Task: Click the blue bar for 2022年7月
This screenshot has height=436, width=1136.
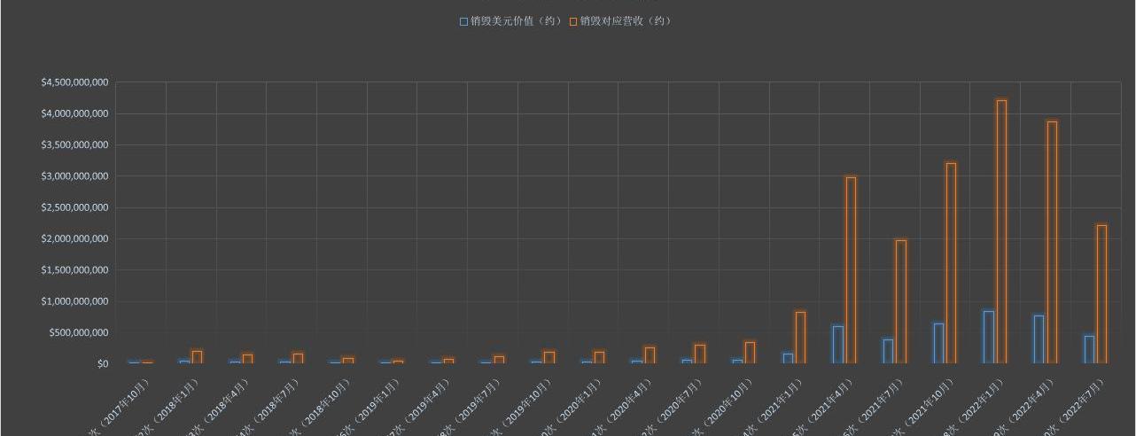Action: click(x=1089, y=349)
